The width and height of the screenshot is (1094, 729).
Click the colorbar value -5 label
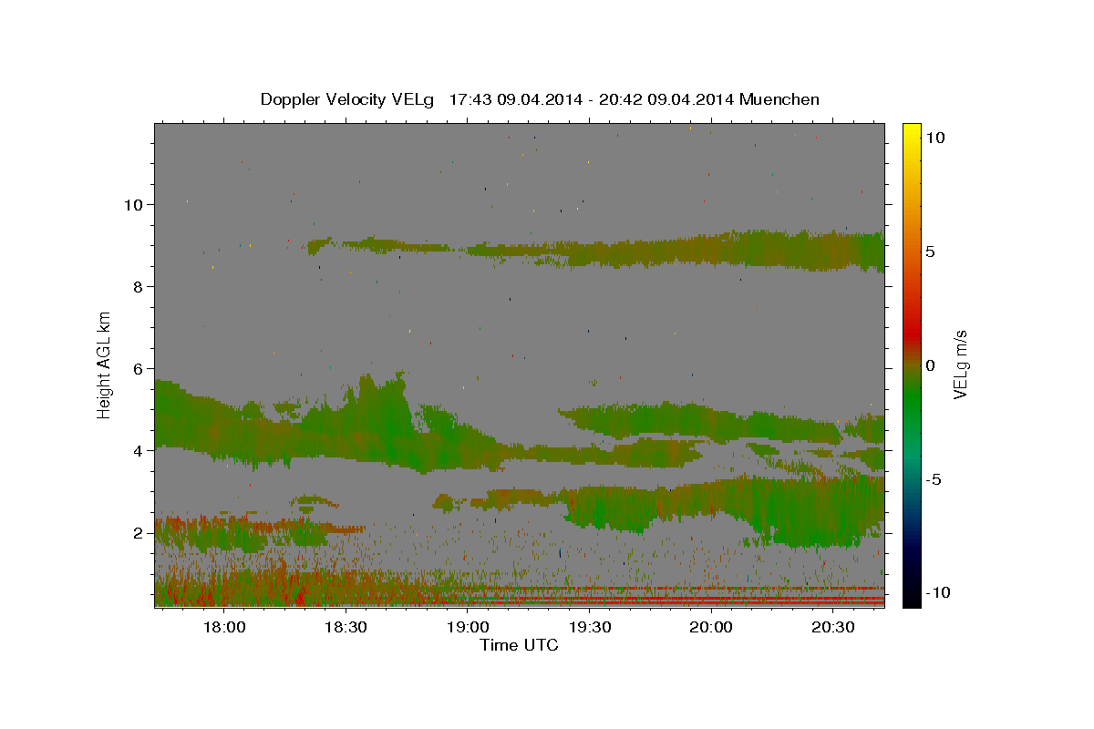point(934,479)
